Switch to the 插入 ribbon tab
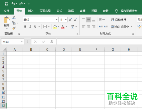Viewport: 142px width, 109px height. tap(31, 11)
